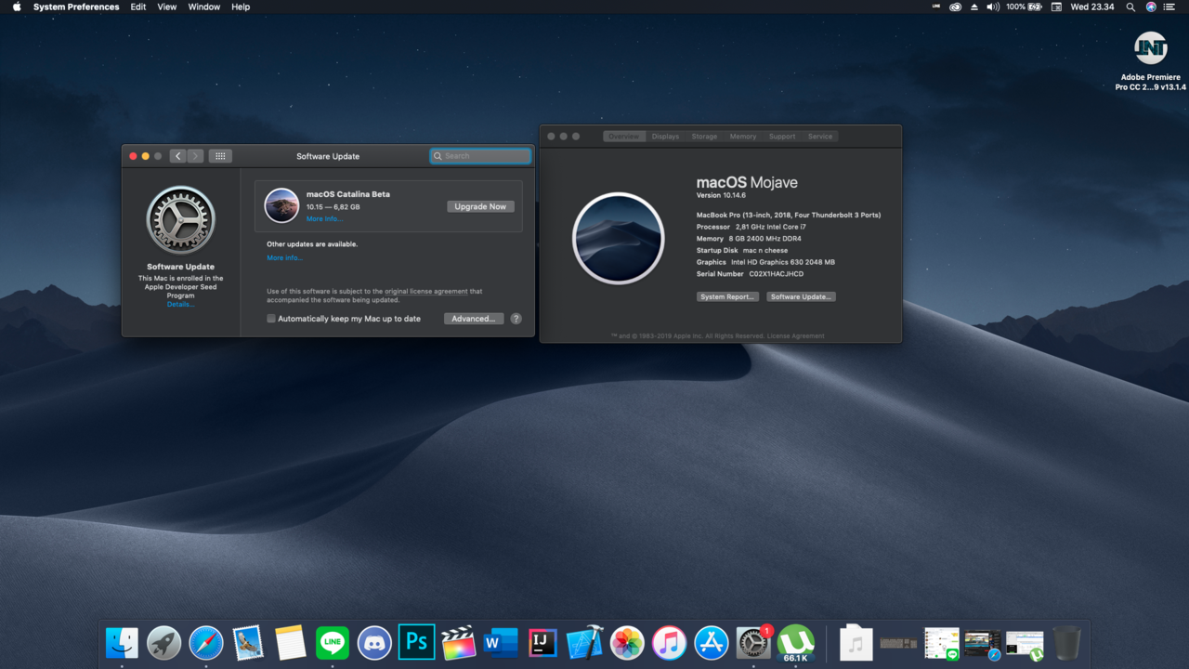Viewport: 1189px width, 669px height.
Task: Click the Mojave logo image
Action: tap(619, 238)
